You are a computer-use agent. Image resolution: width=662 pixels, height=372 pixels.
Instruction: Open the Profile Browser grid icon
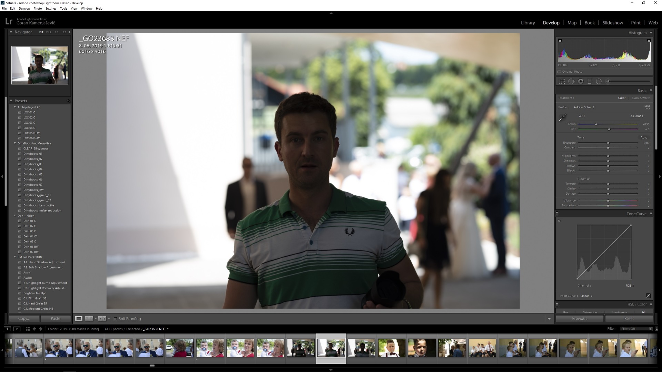point(647,107)
